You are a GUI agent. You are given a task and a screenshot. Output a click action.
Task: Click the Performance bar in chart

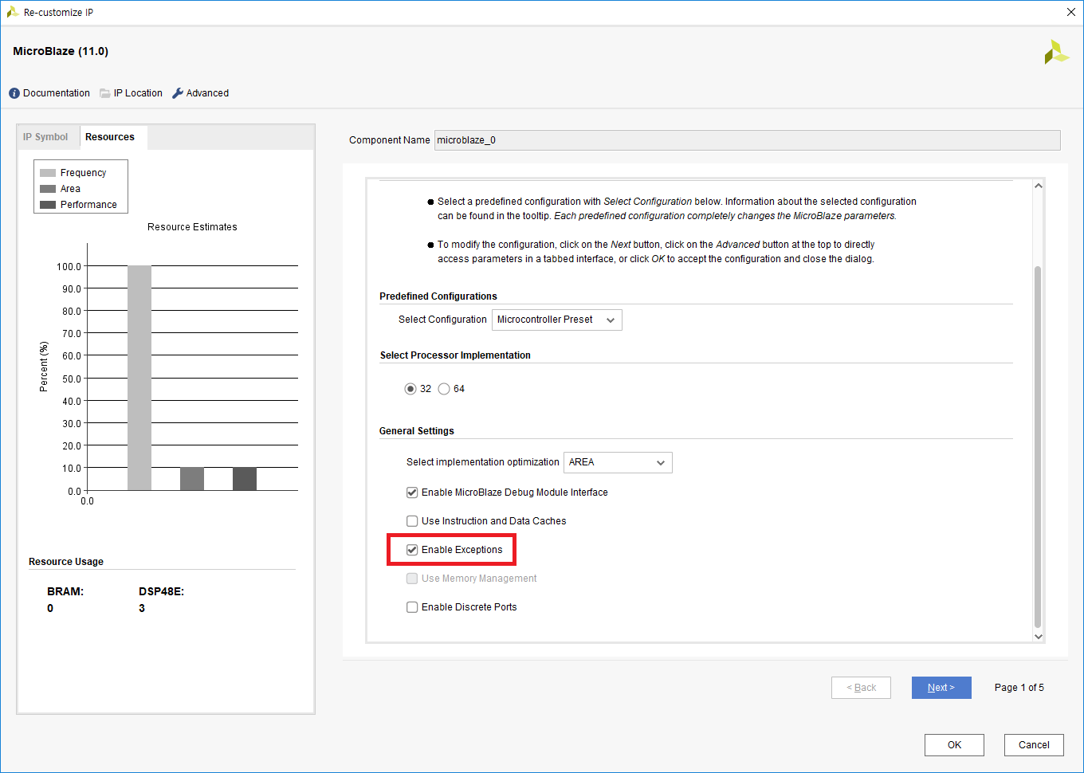[245, 479]
